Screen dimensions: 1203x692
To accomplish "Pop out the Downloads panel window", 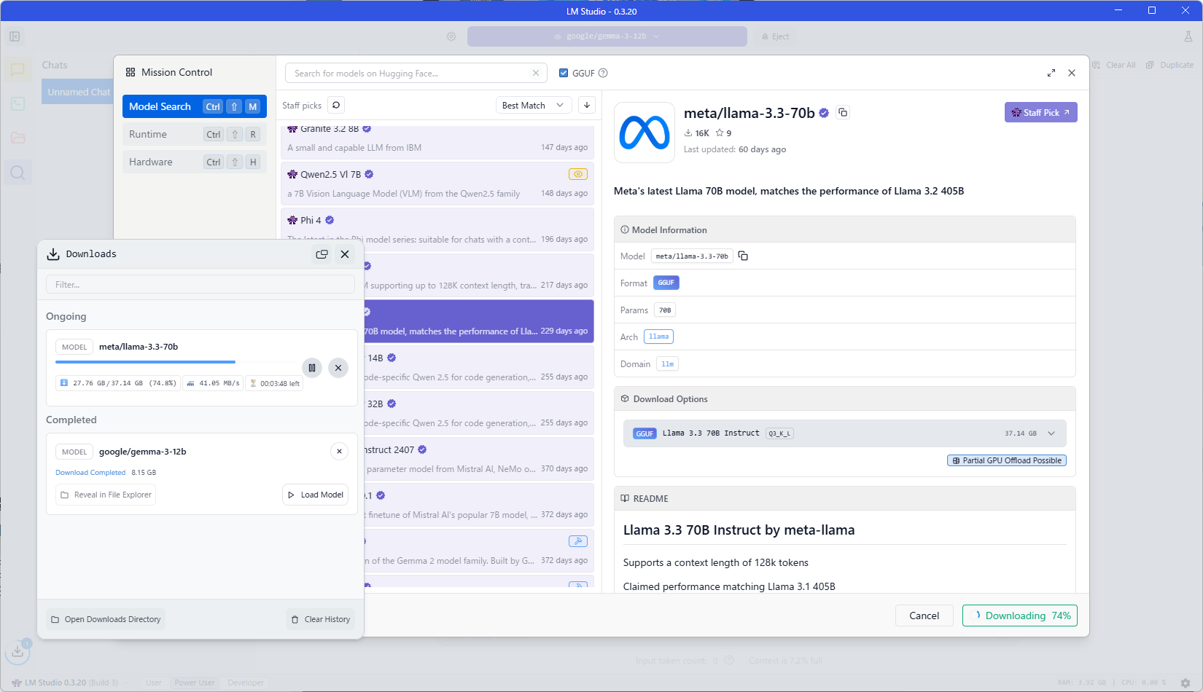I will 322,254.
